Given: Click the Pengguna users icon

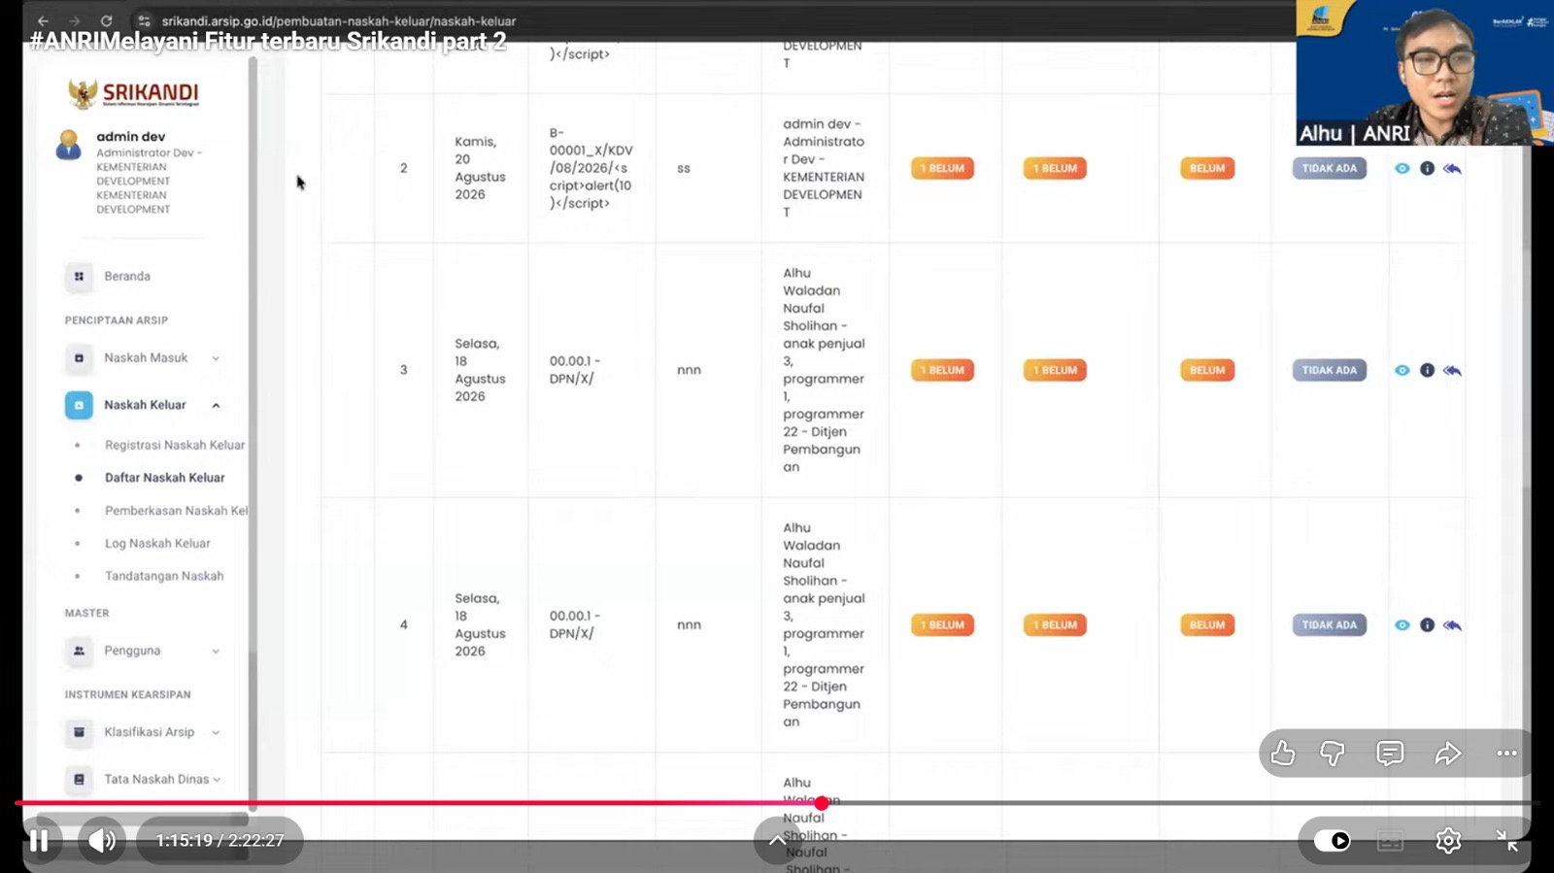Looking at the screenshot, I should point(79,651).
